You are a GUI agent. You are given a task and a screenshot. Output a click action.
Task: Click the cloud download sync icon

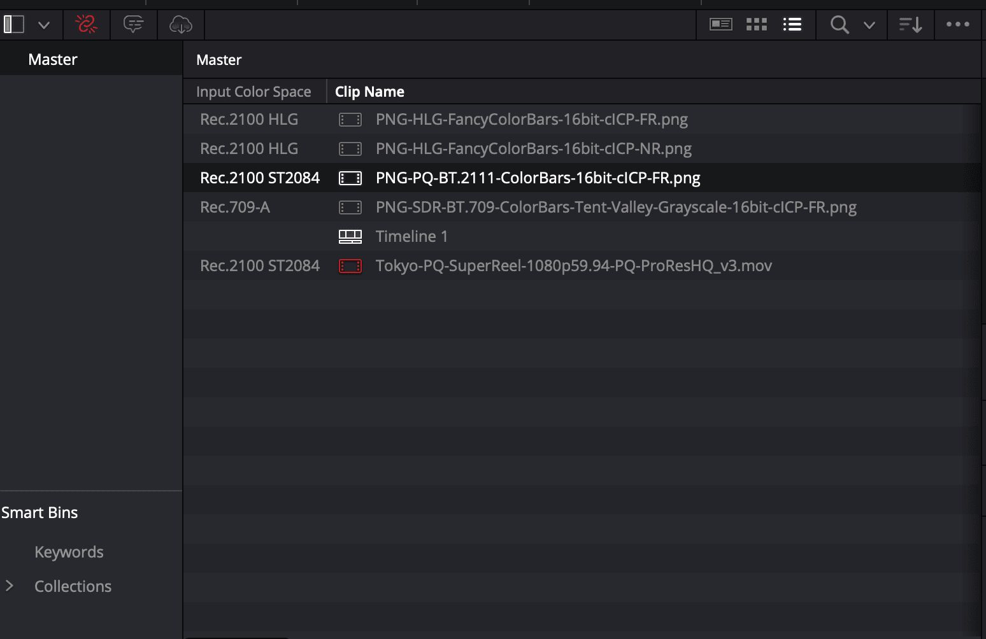(x=181, y=25)
